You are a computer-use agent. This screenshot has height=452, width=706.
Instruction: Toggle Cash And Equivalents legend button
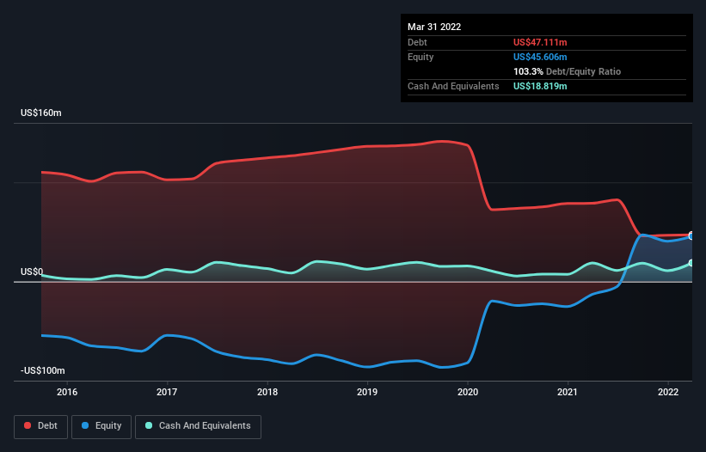point(198,426)
